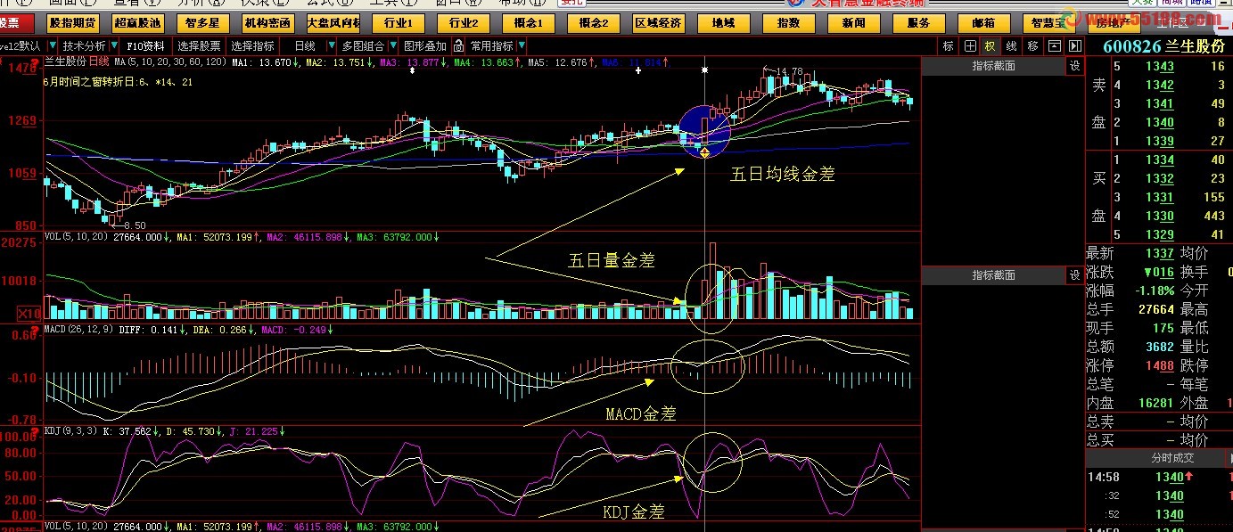Expand the 技术分析 dropdown arrow
This screenshot has width=1233, height=532.
112,45
